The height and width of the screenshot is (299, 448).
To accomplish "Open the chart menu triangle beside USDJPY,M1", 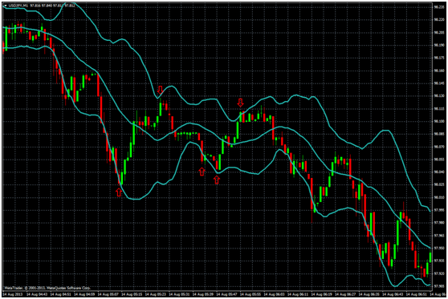I will 5,6.
